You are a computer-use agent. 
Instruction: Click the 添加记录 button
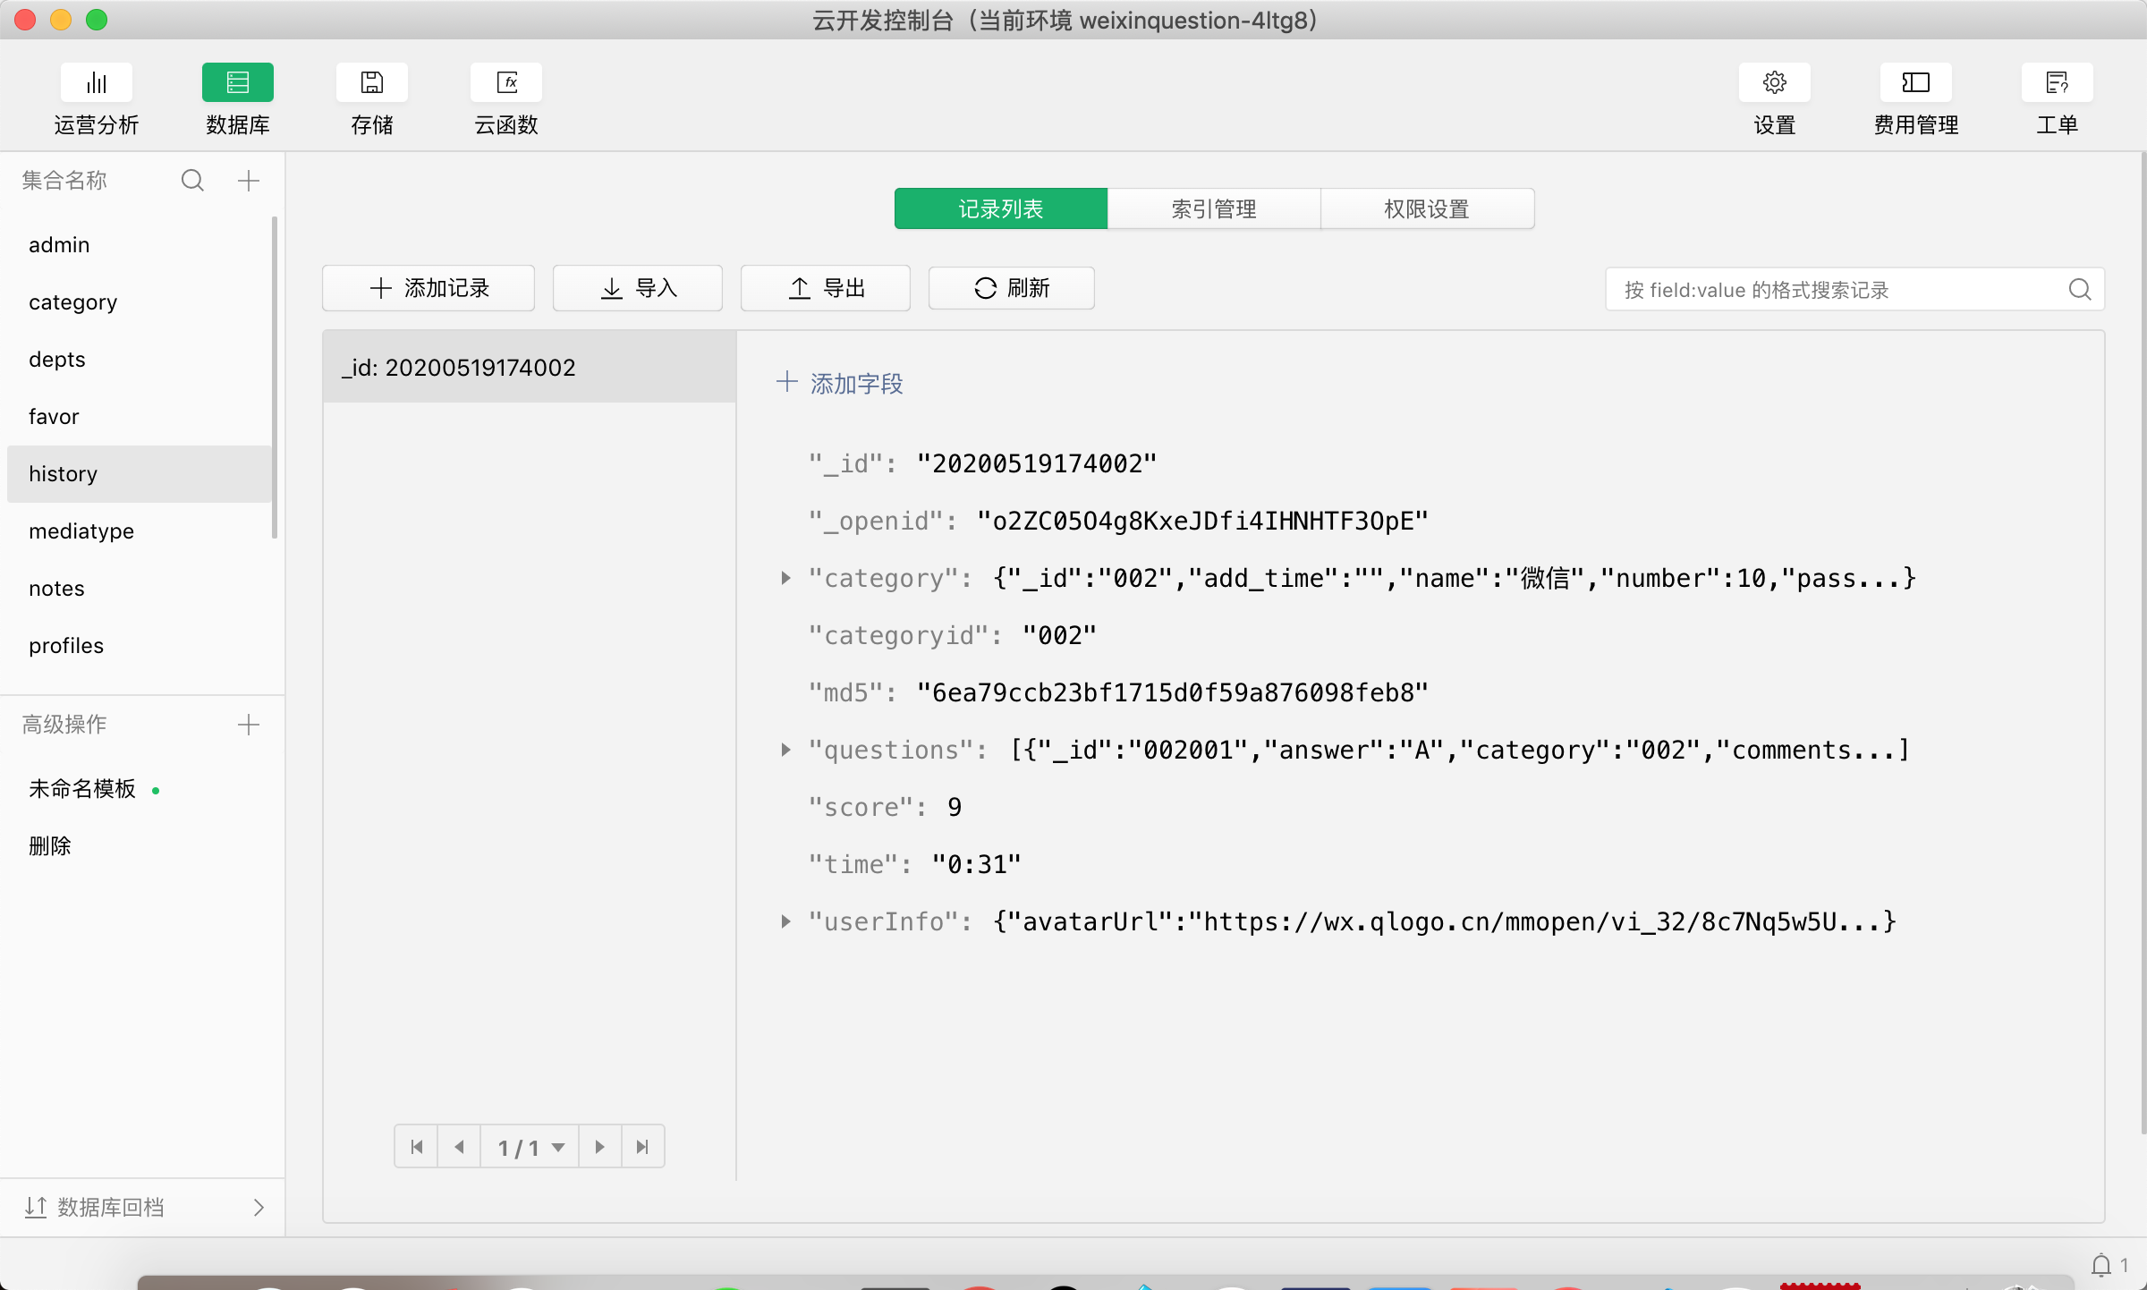click(x=429, y=288)
